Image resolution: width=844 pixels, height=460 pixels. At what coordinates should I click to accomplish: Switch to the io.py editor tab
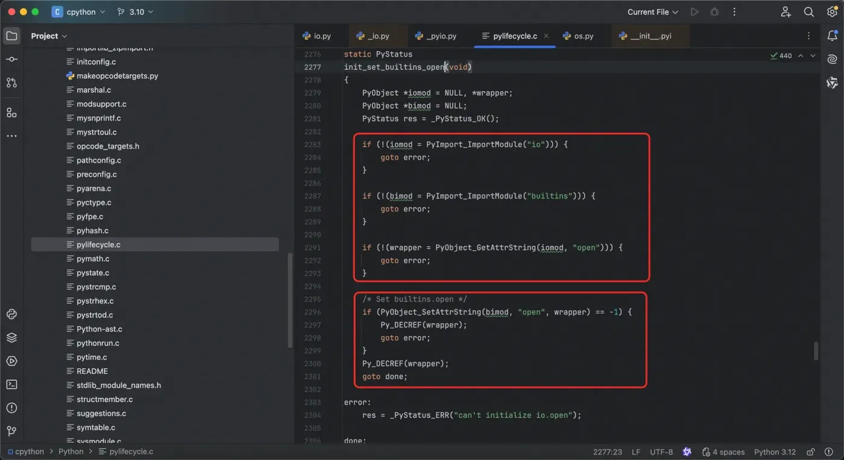[316, 36]
